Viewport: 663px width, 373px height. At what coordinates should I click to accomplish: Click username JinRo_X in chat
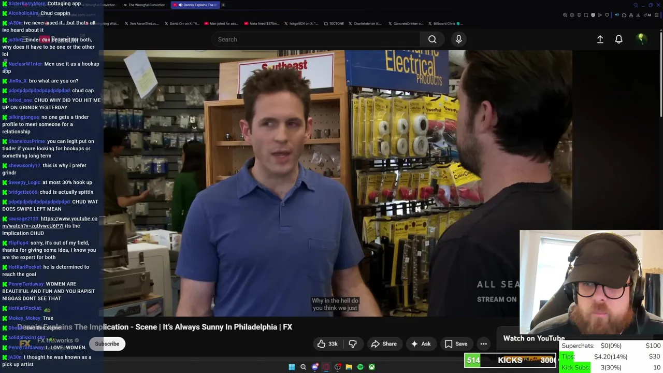[18, 81]
